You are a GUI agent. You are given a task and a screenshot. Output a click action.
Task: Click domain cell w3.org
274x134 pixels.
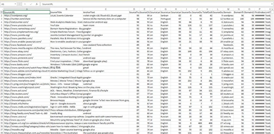[x=228, y=123]
